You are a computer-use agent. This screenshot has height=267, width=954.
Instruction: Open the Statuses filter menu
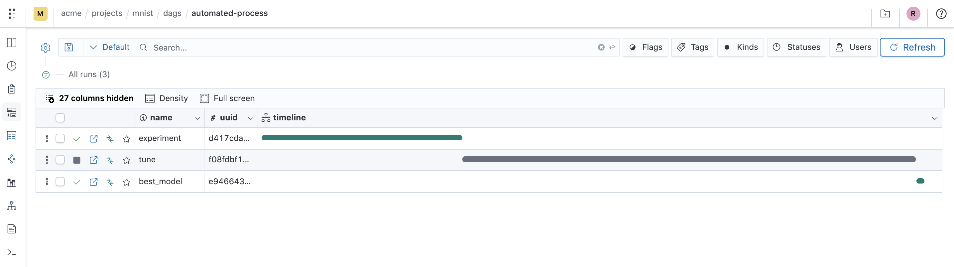[x=796, y=47]
